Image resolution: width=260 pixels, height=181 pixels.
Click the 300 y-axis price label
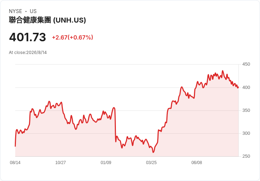point(246,133)
